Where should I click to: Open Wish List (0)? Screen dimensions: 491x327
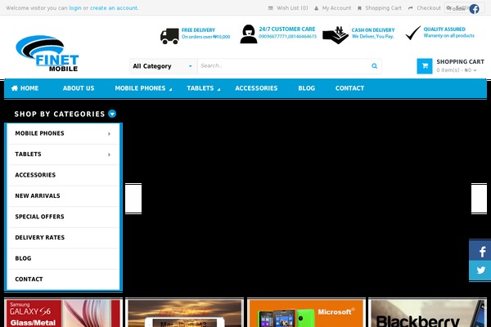(288, 8)
